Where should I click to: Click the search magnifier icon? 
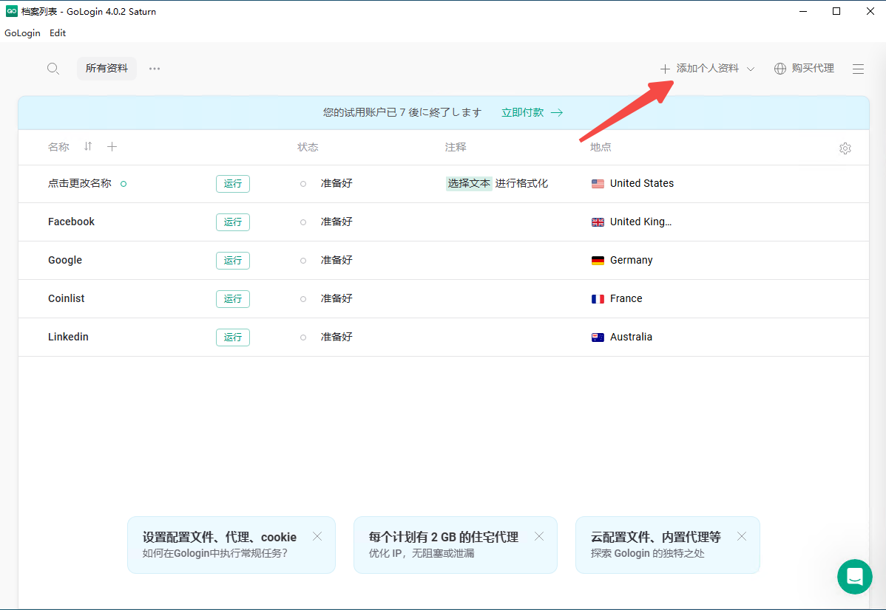[x=53, y=69]
